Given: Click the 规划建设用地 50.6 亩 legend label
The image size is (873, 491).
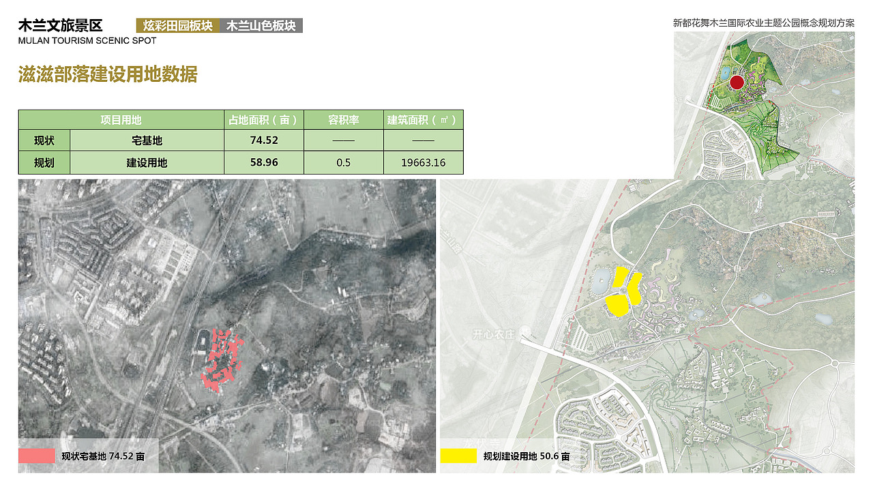Looking at the screenshot, I should (x=527, y=457).
